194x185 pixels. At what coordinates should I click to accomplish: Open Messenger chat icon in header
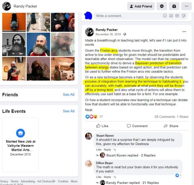(x=162, y=6)
